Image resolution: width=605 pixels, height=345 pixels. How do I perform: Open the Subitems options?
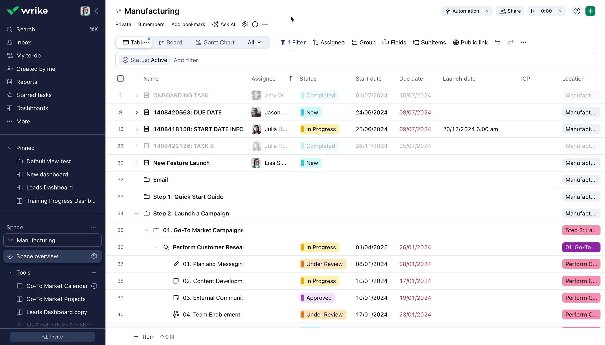(429, 42)
